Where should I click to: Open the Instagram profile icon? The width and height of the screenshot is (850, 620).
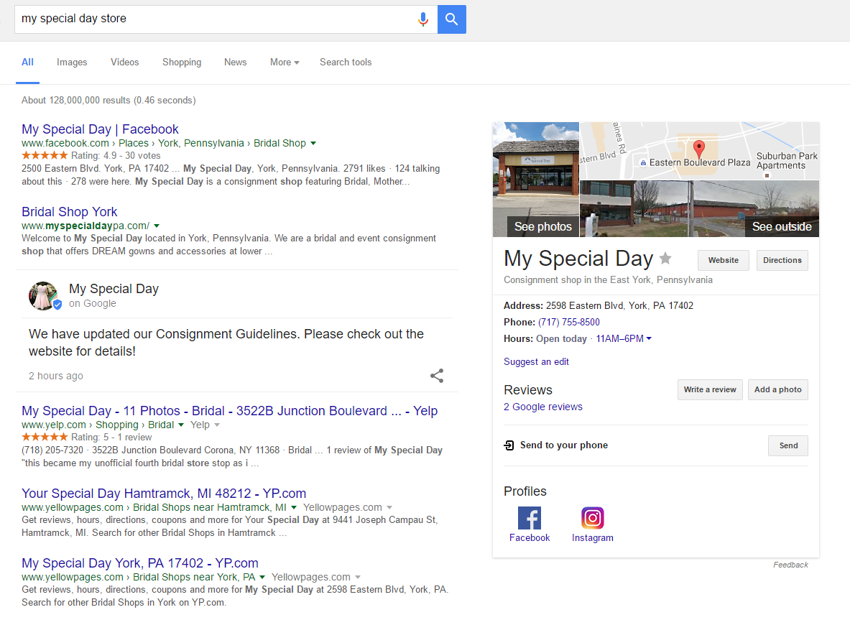[593, 517]
